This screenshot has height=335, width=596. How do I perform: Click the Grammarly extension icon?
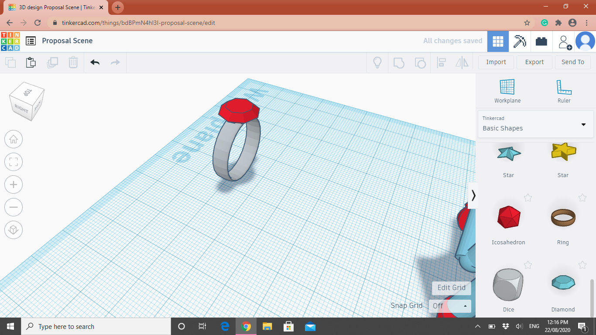545,23
